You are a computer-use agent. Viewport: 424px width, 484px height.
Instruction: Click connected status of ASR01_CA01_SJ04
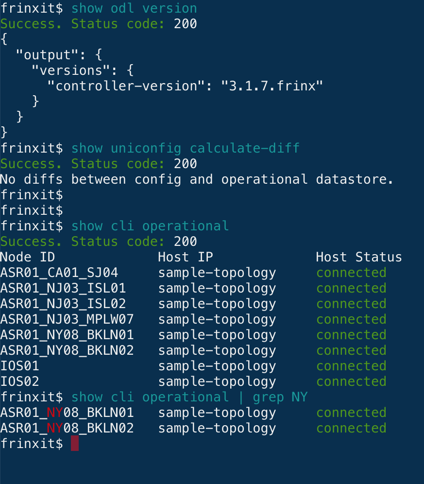(352, 273)
